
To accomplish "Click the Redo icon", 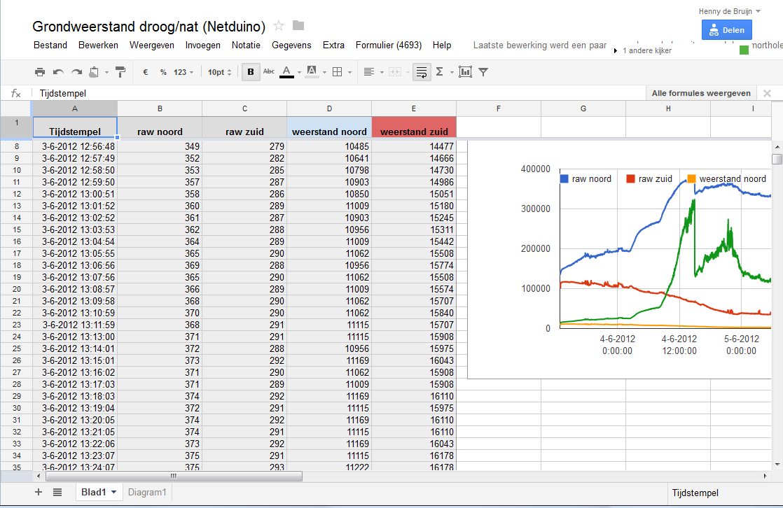I will click(76, 71).
